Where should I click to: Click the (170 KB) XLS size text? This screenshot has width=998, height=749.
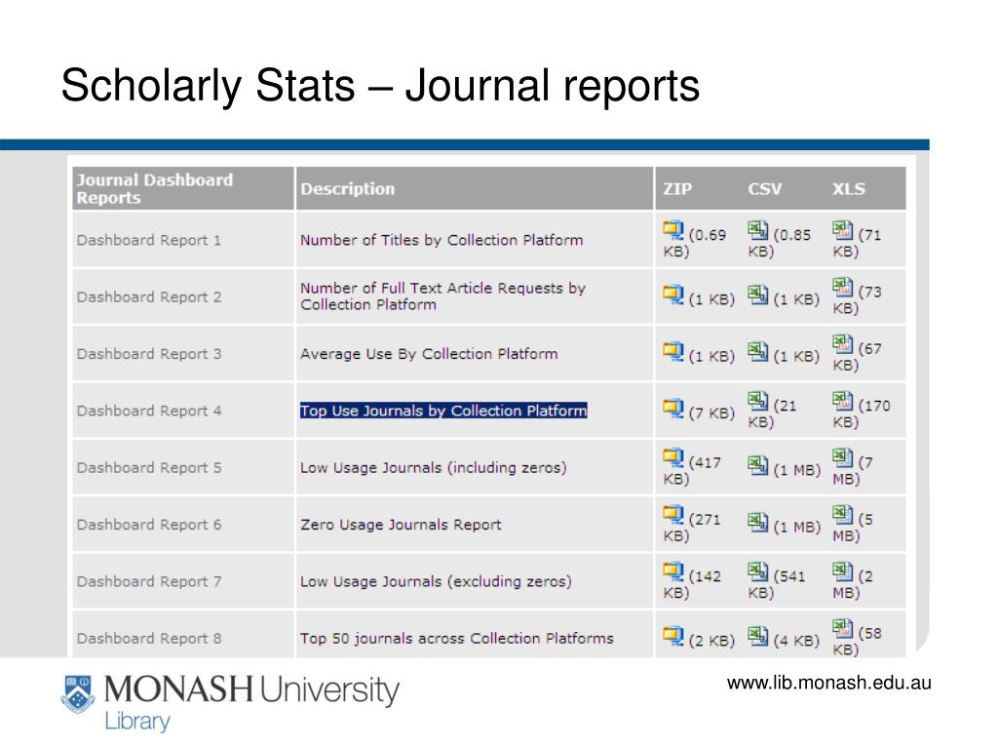[x=862, y=414]
